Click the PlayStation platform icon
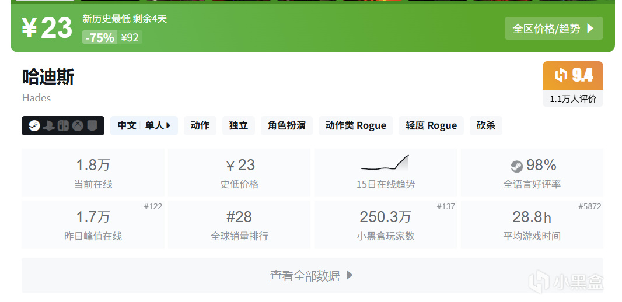The image size is (622, 302). coord(49,125)
